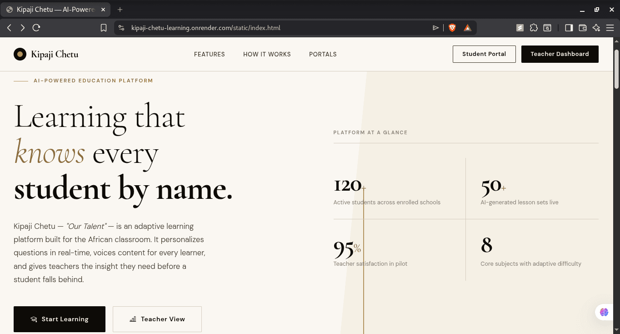The width and height of the screenshot is (620, 334).
Task: Click the Brave Shields lion icon
Action: click(x=452, y=28)
